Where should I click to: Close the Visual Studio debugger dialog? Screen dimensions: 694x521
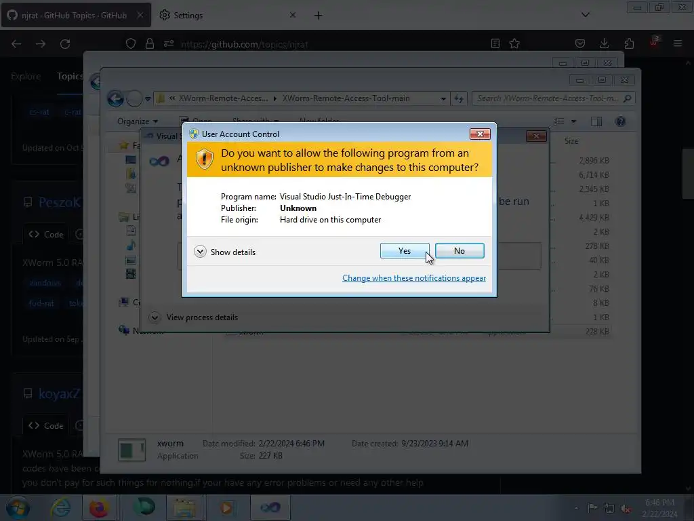pos(536,136)
